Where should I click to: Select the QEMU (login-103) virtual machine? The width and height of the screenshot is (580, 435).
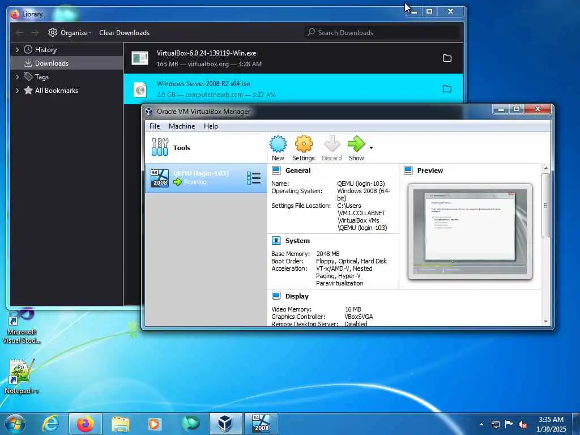[x=206, y=178]
